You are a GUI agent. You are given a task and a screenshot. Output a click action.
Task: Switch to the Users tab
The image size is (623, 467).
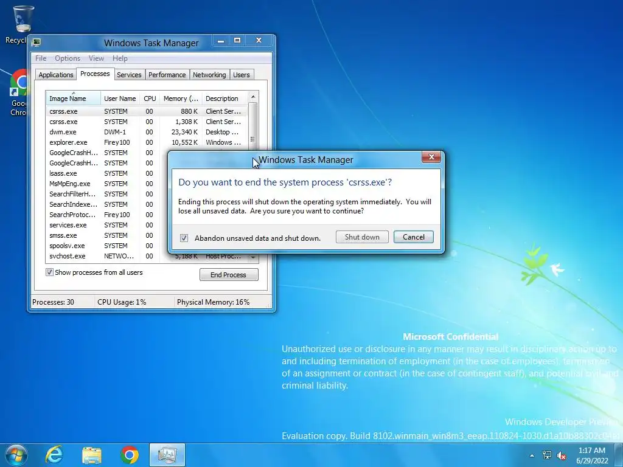point(241,75)
